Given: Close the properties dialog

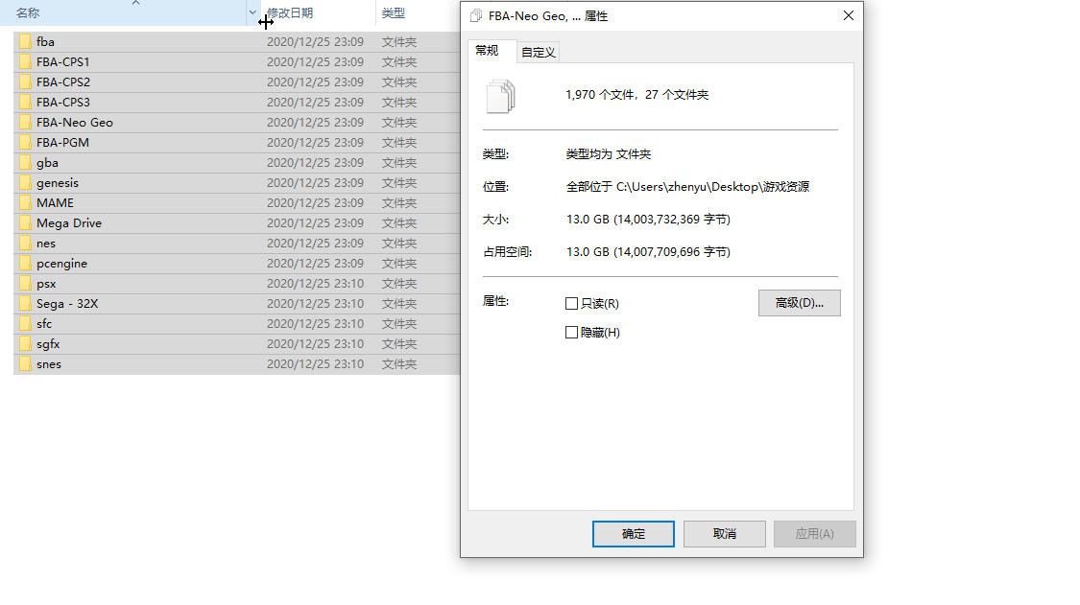Looking at the screenshot, I should pyautogui.click(x=849, y=16).
